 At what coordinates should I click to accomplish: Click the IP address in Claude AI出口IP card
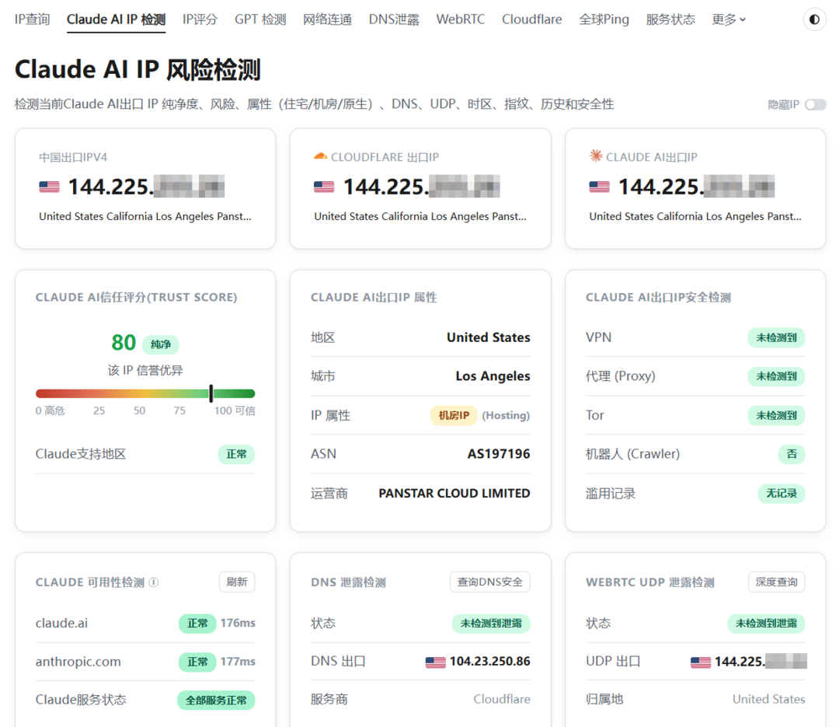697,187
